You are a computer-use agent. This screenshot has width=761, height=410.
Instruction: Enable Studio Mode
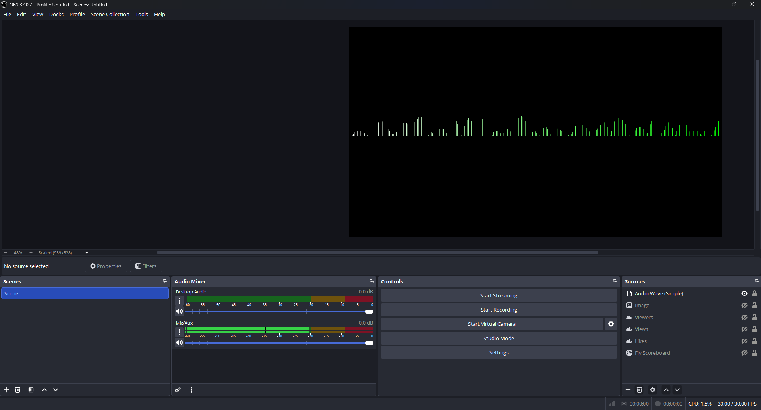[x=498, y=338]
